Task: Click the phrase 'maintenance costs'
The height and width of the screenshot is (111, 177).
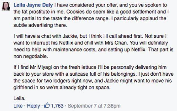Action: pyautogui.click(x=74, y=50)
